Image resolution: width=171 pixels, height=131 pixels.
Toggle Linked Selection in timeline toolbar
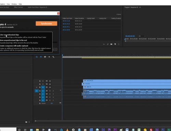45,57
